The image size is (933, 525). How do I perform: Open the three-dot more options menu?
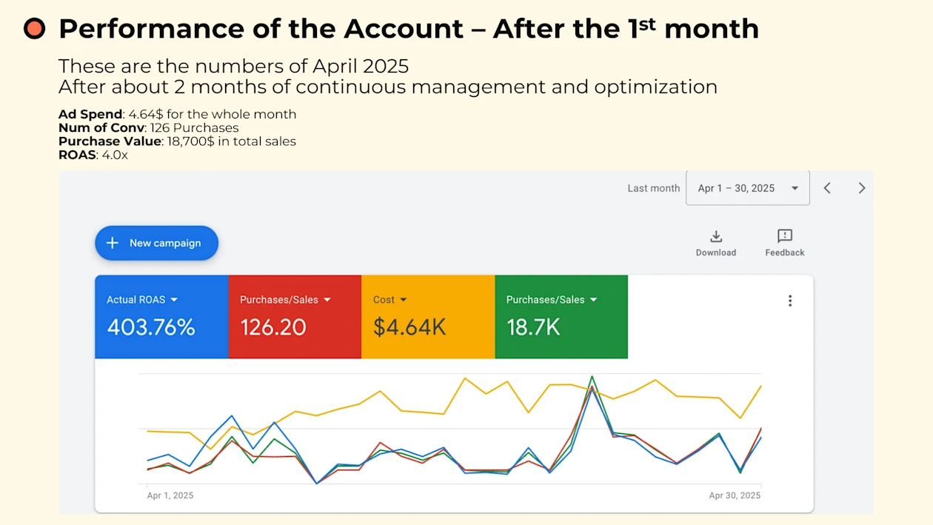click(x=790, y=301)
